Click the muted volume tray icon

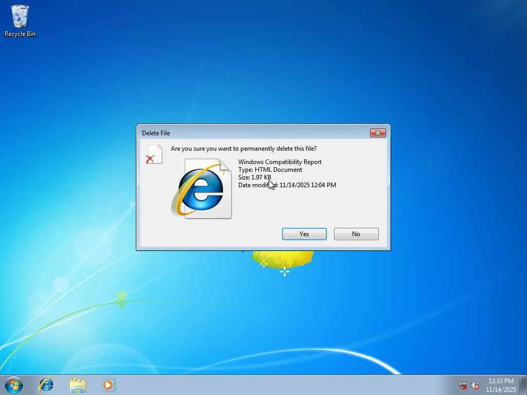point(475,386)
